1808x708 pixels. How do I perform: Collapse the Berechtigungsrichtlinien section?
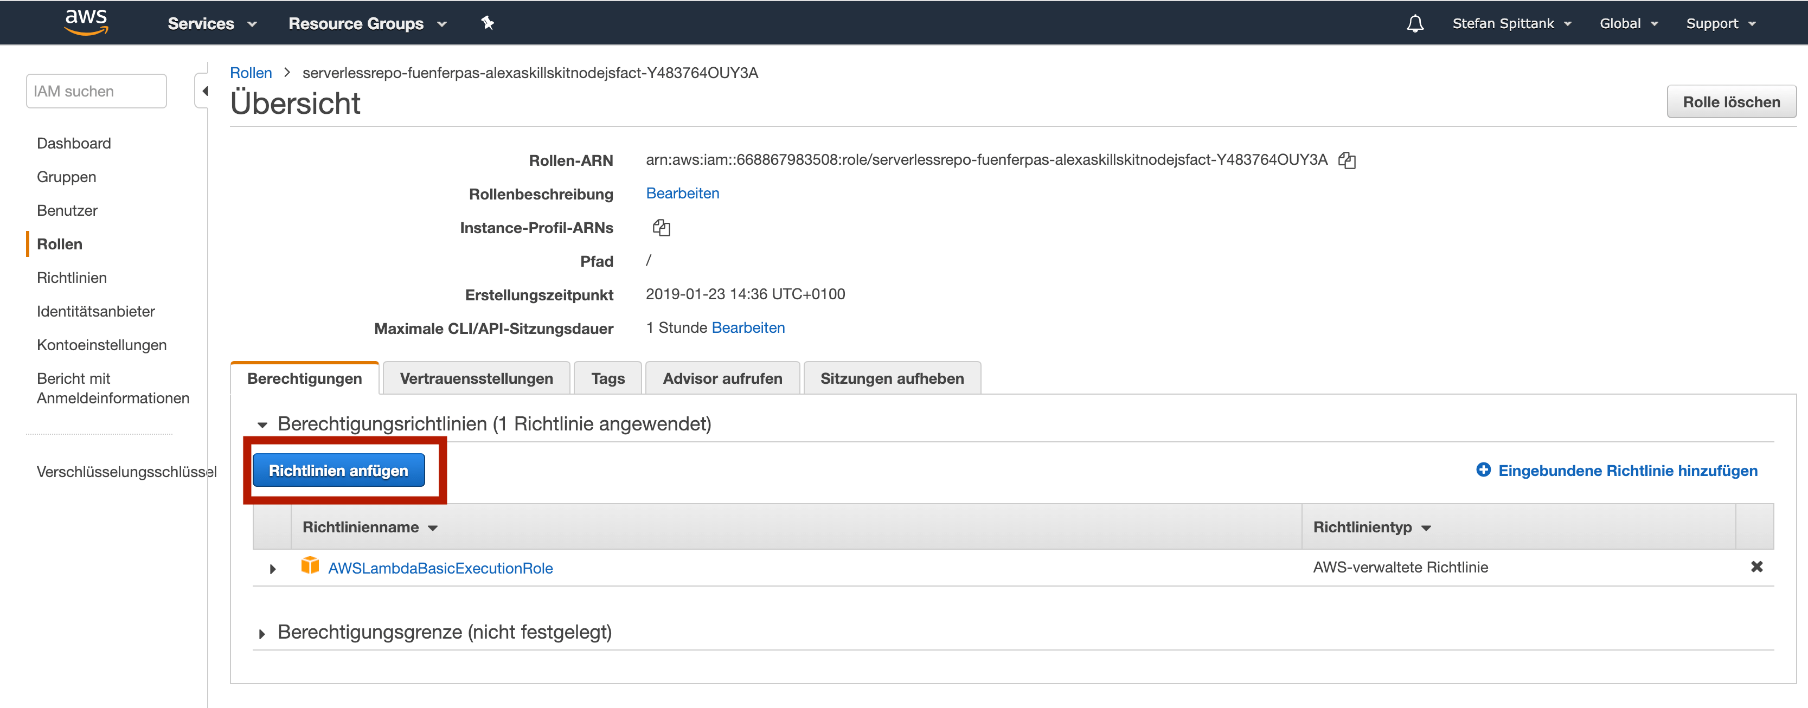[x=262, y=424]
